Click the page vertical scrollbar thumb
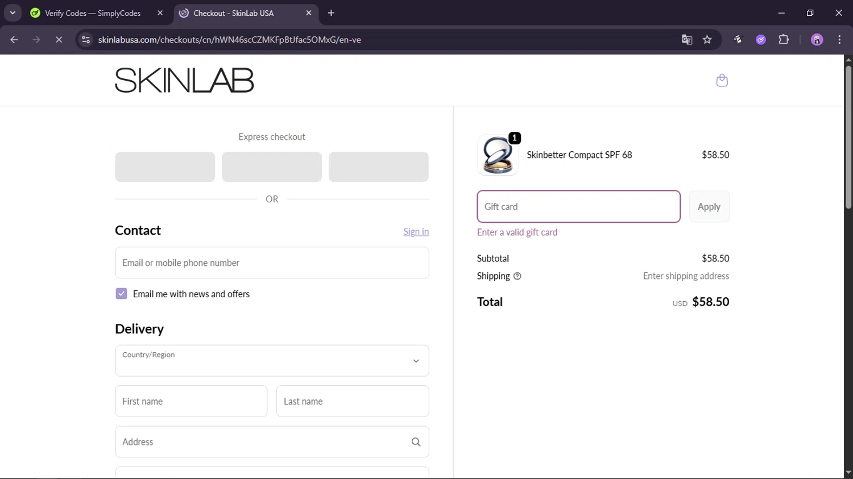Screen dimensions: 853x479 coord(848,138)
